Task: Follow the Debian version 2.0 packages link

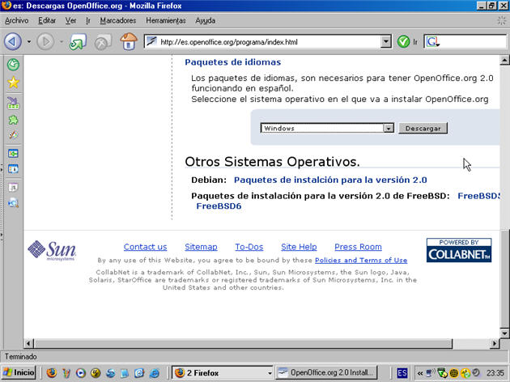Action: point(329,180)
